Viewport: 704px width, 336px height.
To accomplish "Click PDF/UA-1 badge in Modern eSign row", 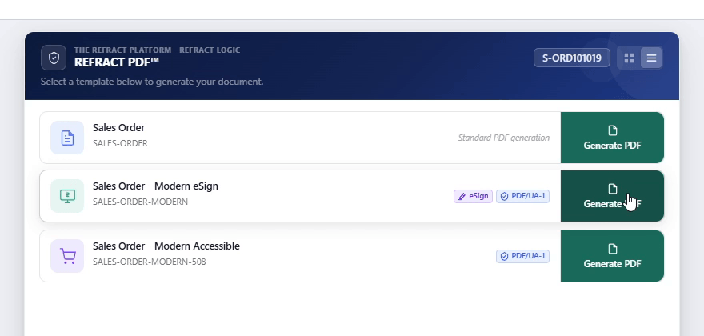I will click(522, 196).
